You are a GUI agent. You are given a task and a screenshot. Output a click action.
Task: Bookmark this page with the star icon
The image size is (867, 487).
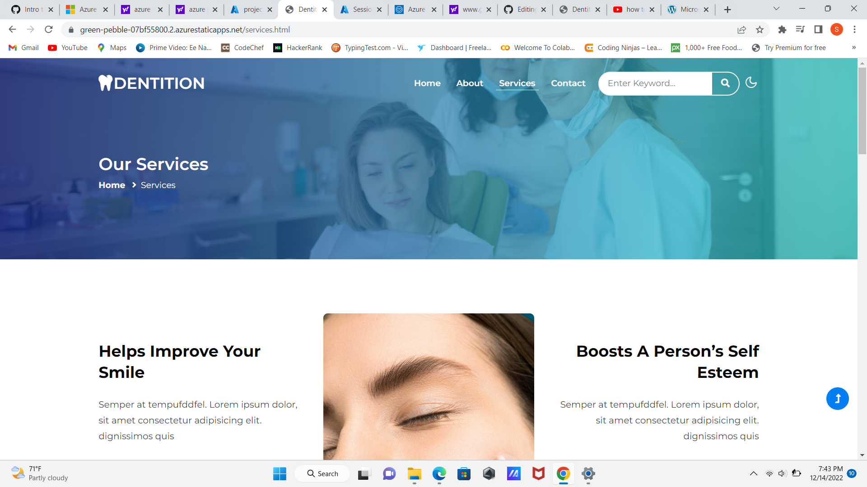pyautogui.click(x=760, y=30)
